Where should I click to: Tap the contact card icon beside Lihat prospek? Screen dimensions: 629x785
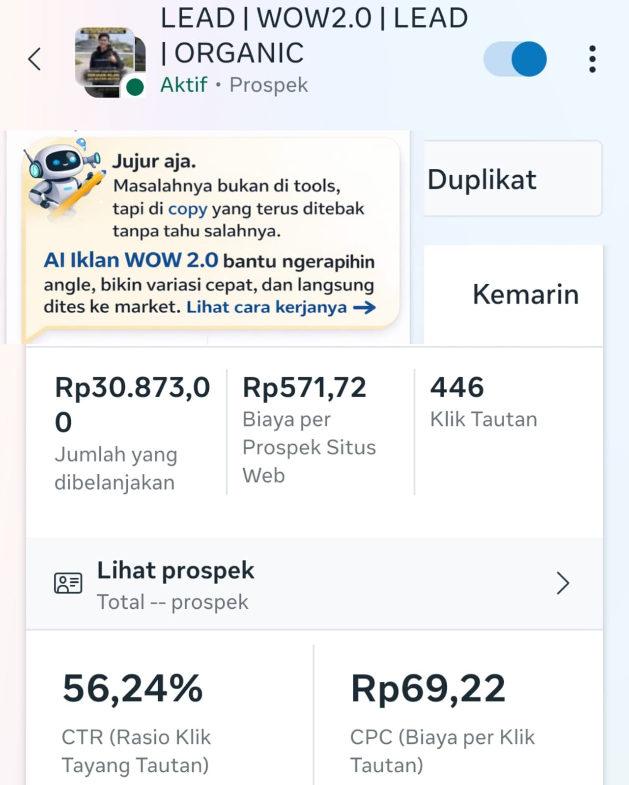(68, 583)
